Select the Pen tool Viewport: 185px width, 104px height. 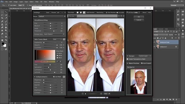tap(2, 34)
